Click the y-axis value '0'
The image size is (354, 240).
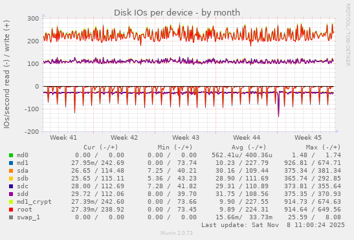pos(37,87)
